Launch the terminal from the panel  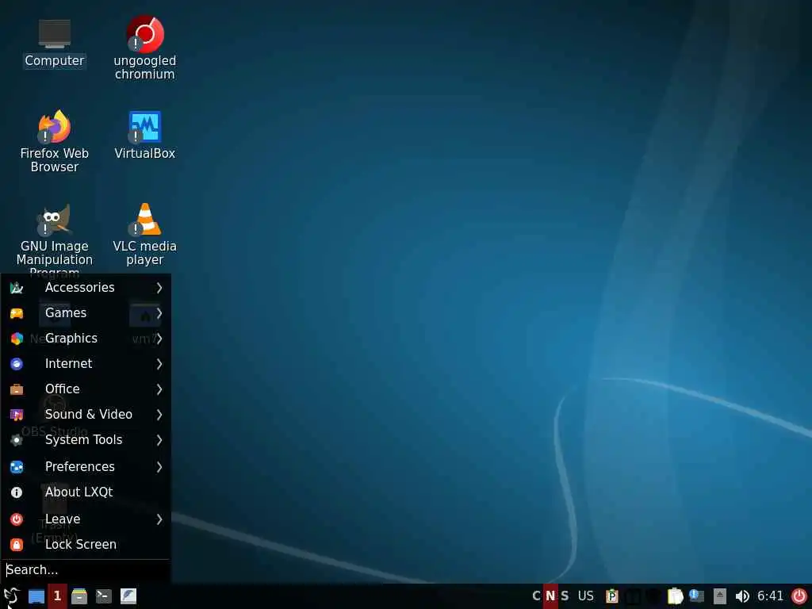coord(104,596)
